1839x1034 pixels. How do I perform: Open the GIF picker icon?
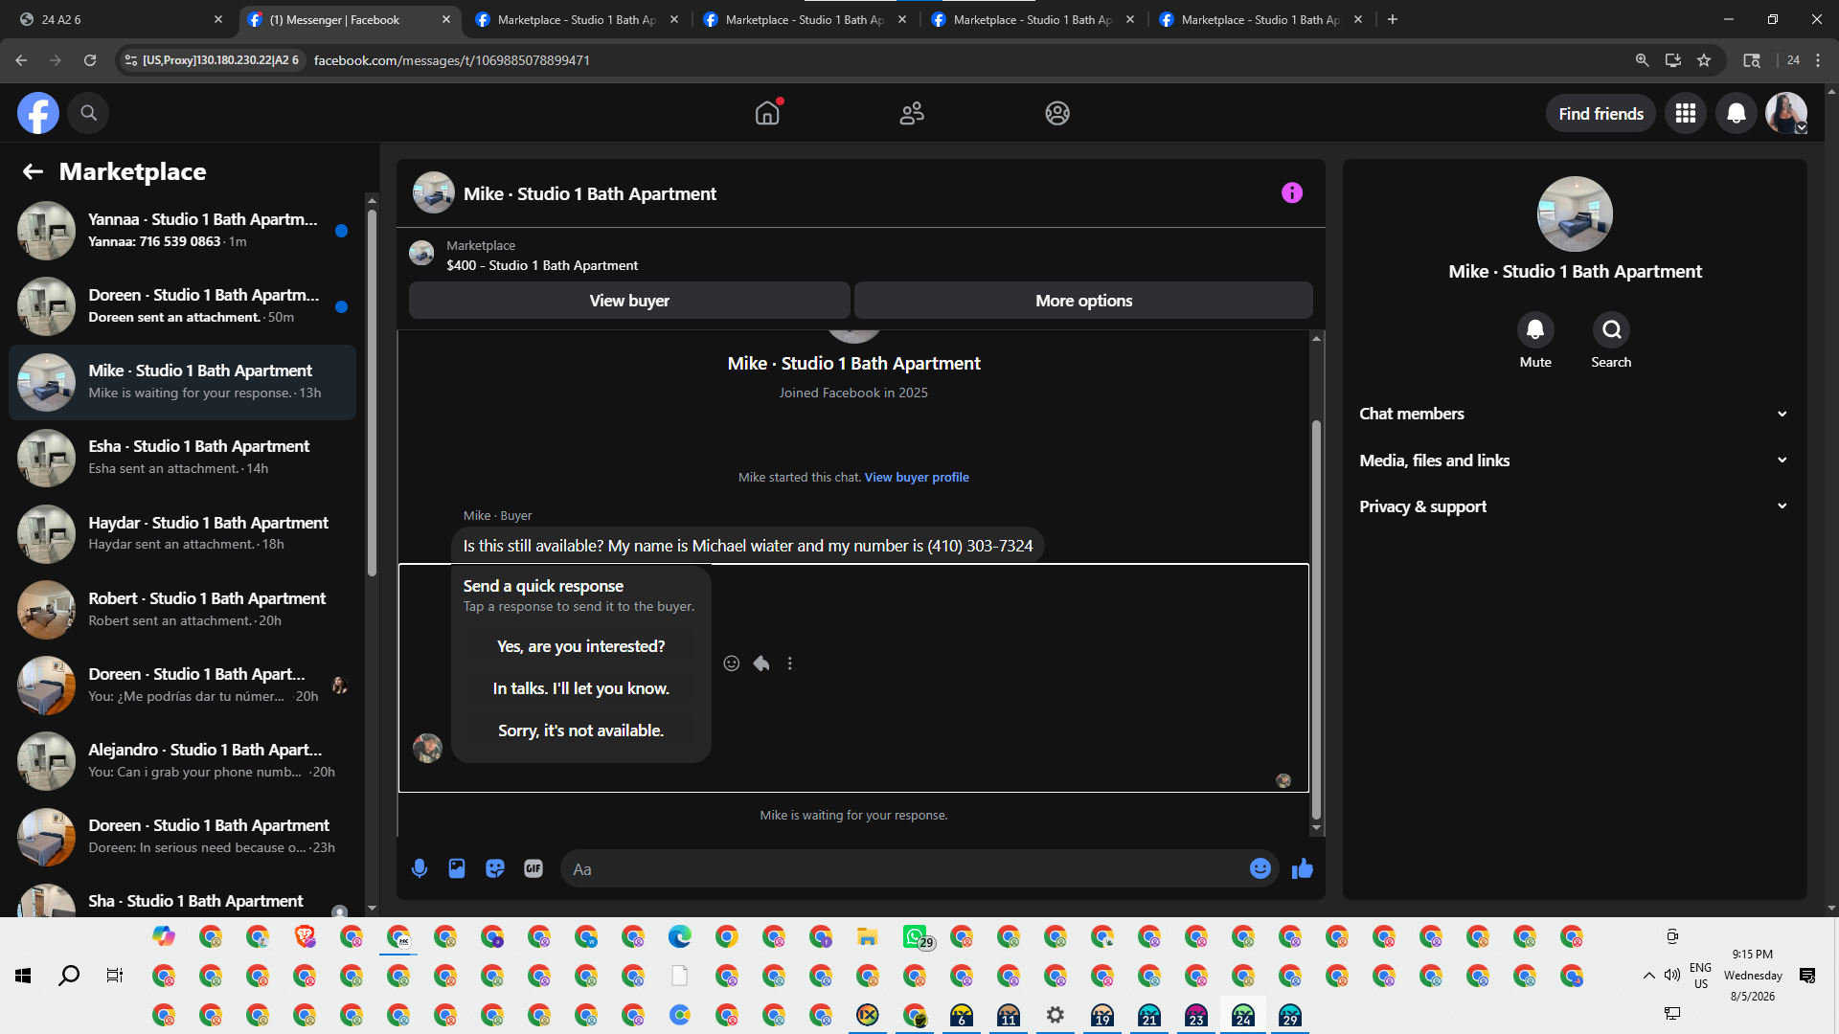tap(534, 868)
